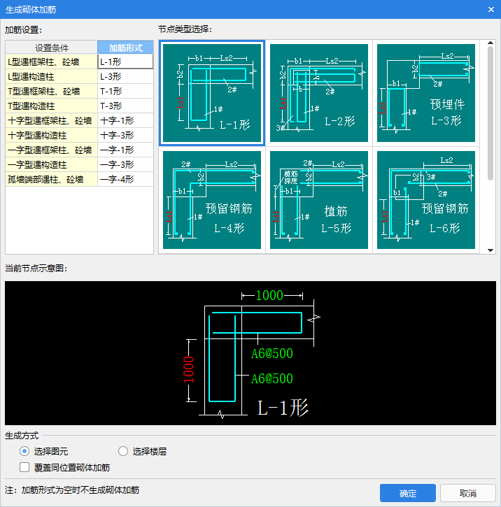Open the T-1形 cell for T型遇框架柱、砼墙

125,91
